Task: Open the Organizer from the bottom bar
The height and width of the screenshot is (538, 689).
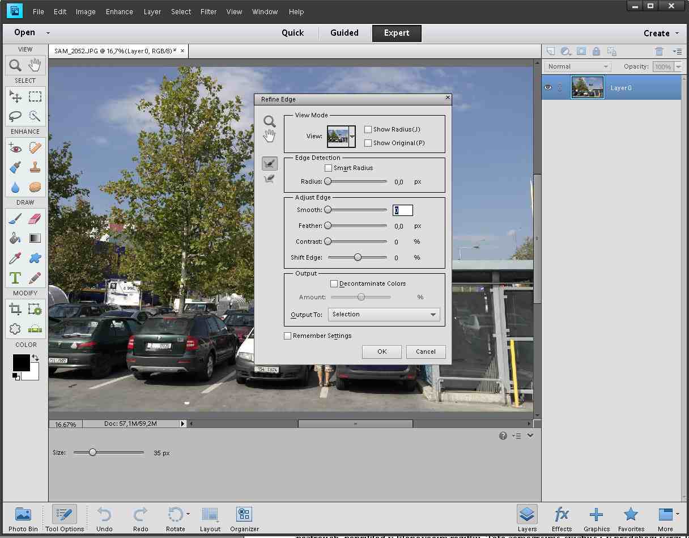Action: tap(244, 519)
